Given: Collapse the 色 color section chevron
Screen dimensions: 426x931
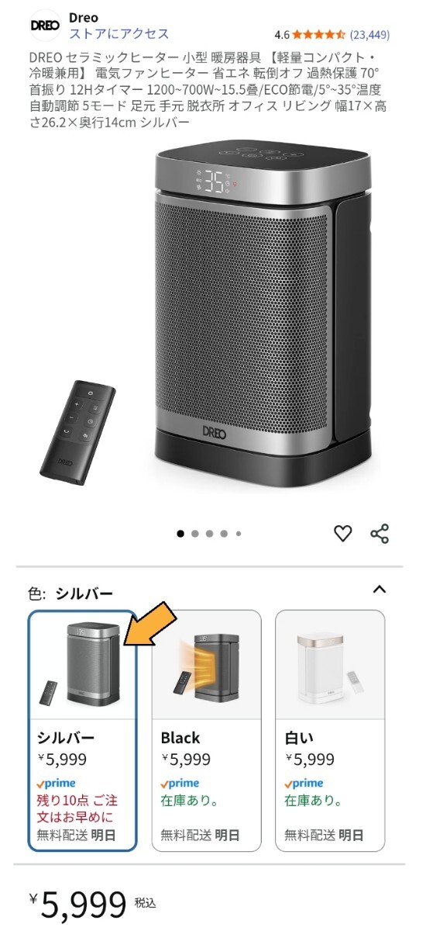Looking at the screenshot, I should [379, 590].
